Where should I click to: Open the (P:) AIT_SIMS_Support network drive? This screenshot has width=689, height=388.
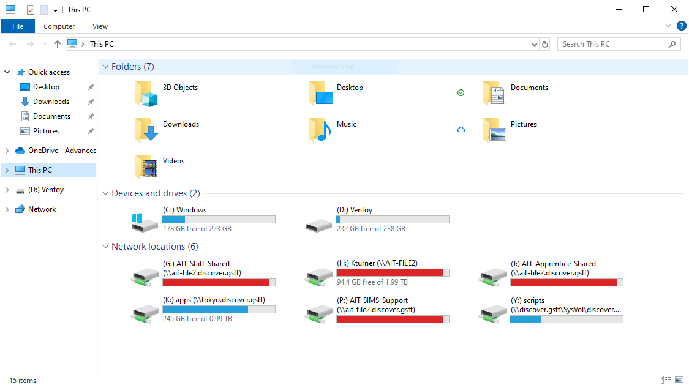(x=320, y=313)
